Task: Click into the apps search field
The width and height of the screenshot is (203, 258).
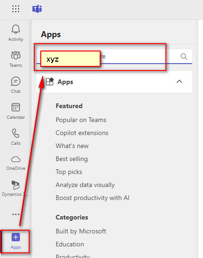Action: click(114, 57)
